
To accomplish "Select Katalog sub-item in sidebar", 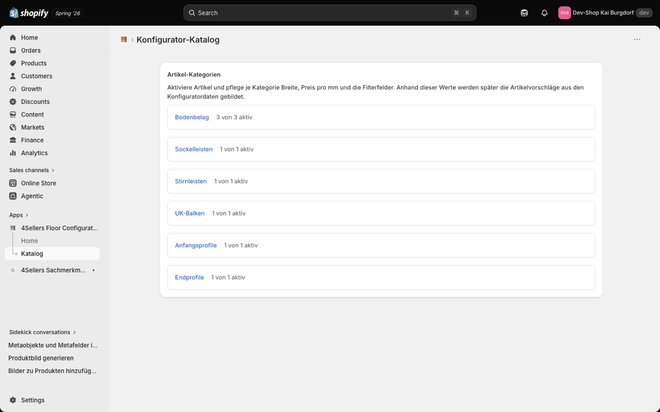I will (52, 254).
